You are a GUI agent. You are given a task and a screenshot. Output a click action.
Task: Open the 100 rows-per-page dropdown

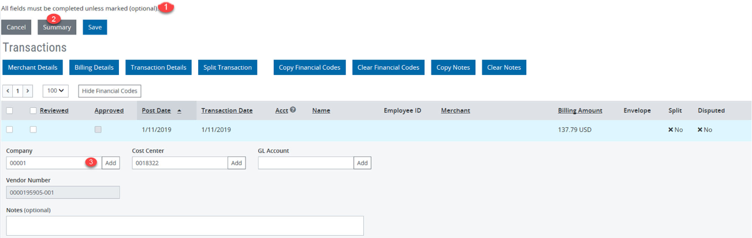click(55, 91)
